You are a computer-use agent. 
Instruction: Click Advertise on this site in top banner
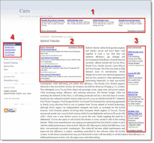[136, 31]
